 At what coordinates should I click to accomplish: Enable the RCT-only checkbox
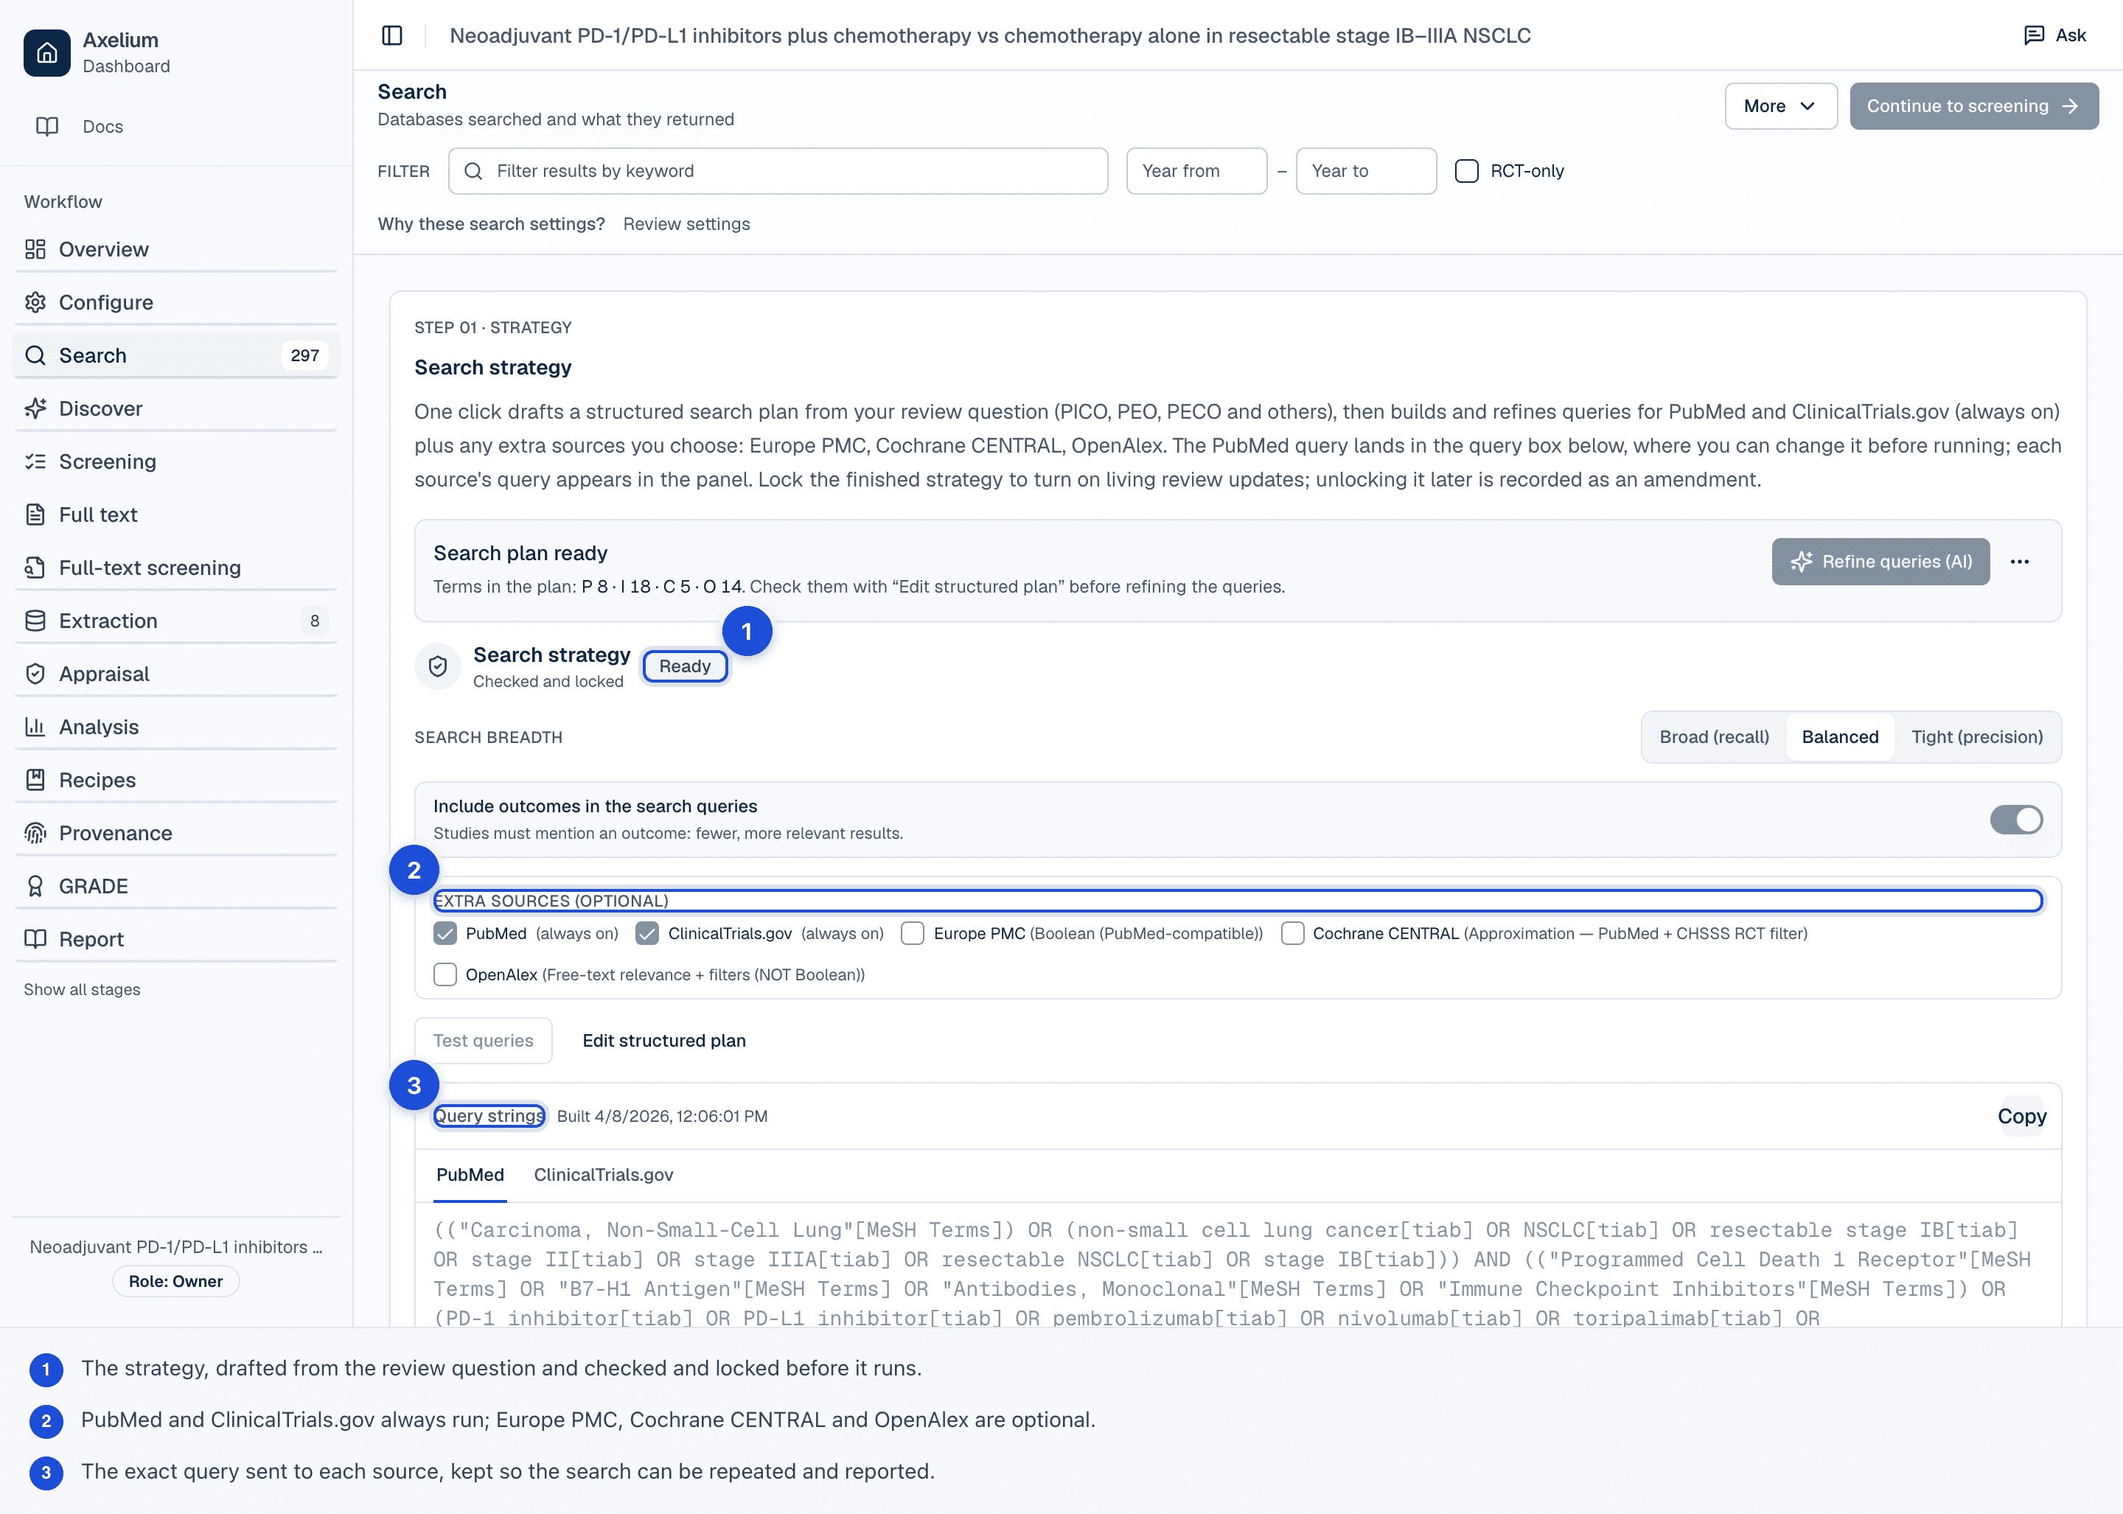tap(1467, 170)
